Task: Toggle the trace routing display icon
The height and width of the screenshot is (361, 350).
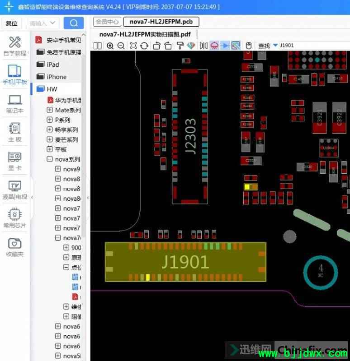Action: [236, 46]
